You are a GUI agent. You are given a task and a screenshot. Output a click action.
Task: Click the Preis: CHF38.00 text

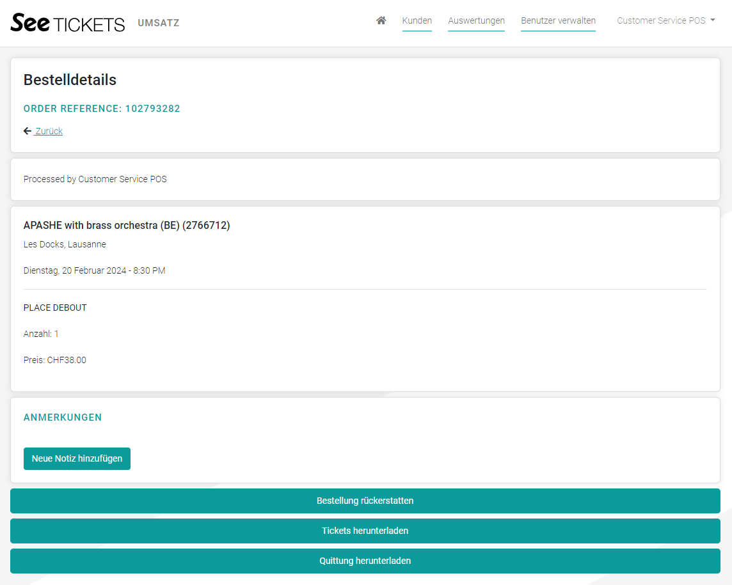pyautogui.click(x=55, y=360)
